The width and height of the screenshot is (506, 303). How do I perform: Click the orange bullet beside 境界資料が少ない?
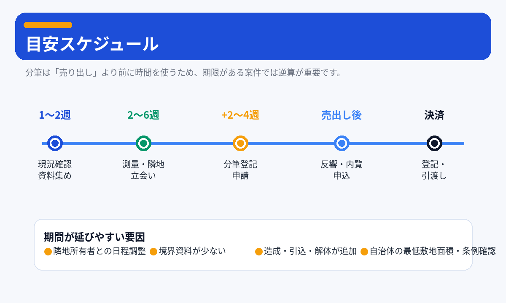coord(153,252)
